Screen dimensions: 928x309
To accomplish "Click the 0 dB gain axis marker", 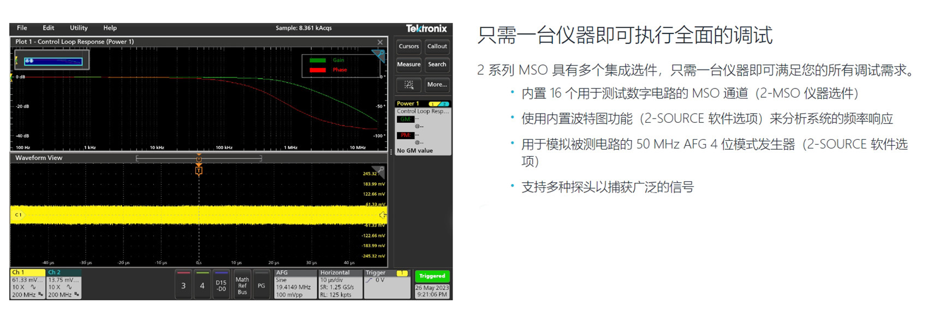I will 20,77.
